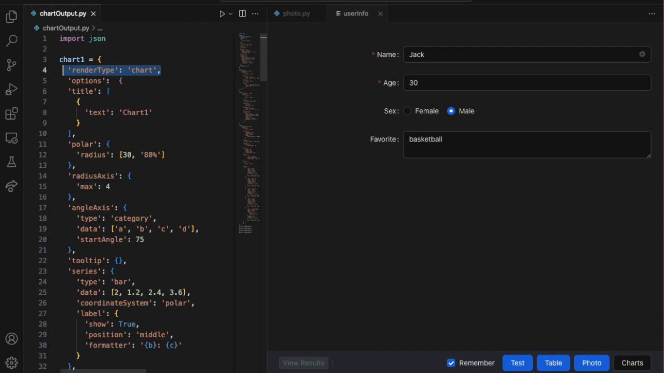
Task: Click the 'chart1 = {' code line
Action: [80, 60]
